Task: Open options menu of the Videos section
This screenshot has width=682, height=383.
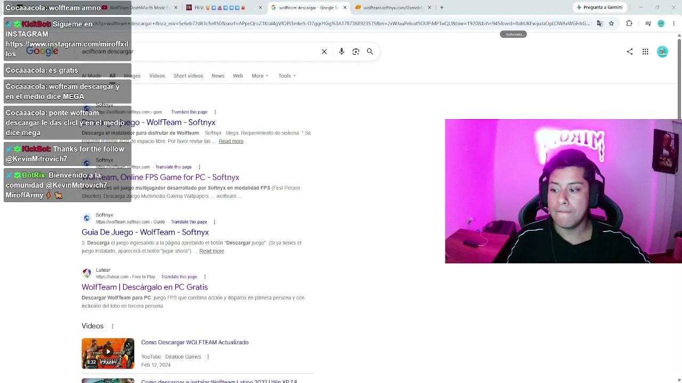Action: click(x=112, y=326)
